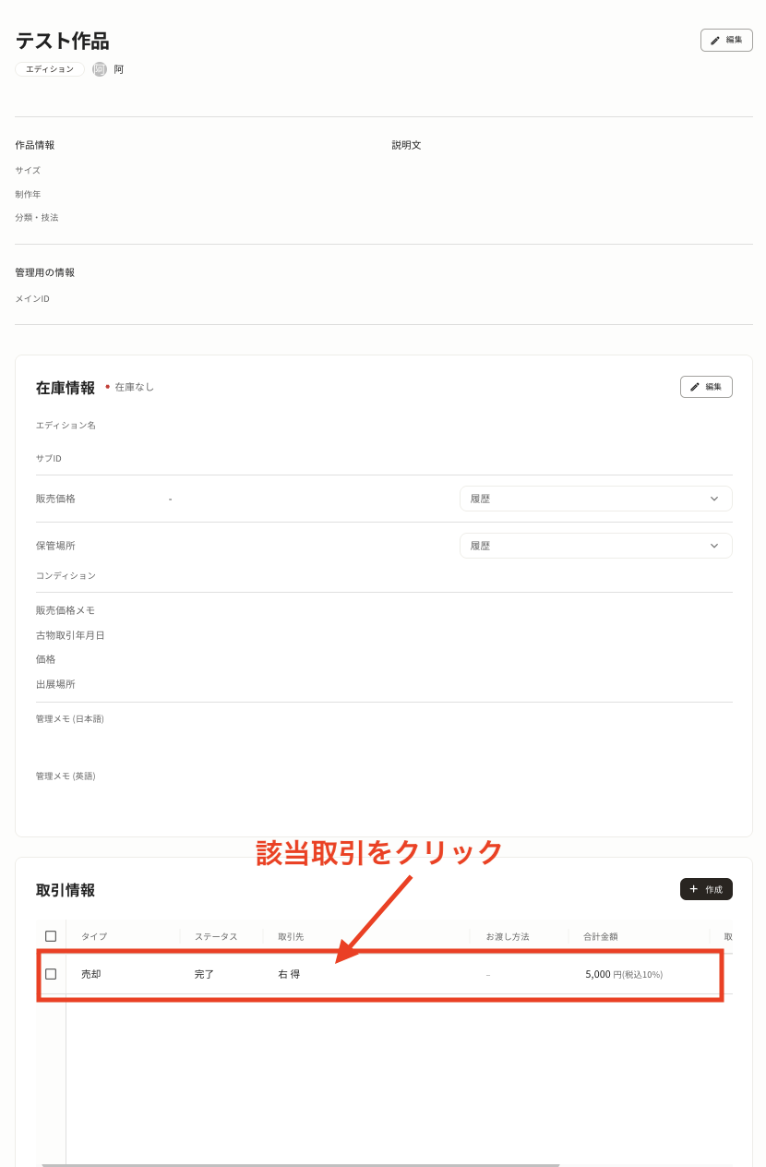Expand the 販売価格 history dropdown
The width and height of the screenshot is (766, 1167).
[x=595, y=498]
